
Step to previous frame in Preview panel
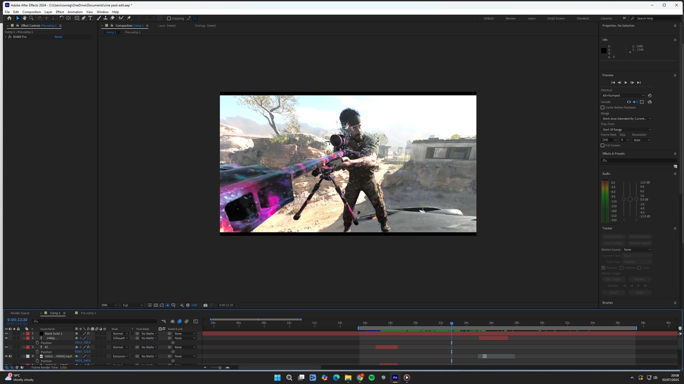[619, 82]
